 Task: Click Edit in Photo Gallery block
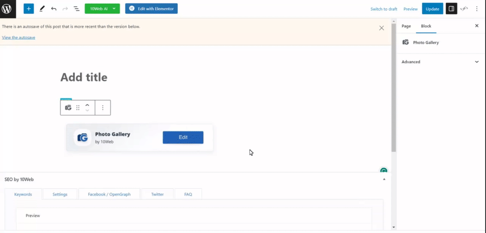(x=183, y=137)
